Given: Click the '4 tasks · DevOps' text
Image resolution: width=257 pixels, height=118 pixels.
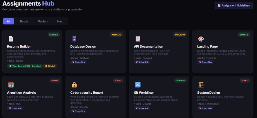Looking at the screenshot, I should click(x=143, y=104).
